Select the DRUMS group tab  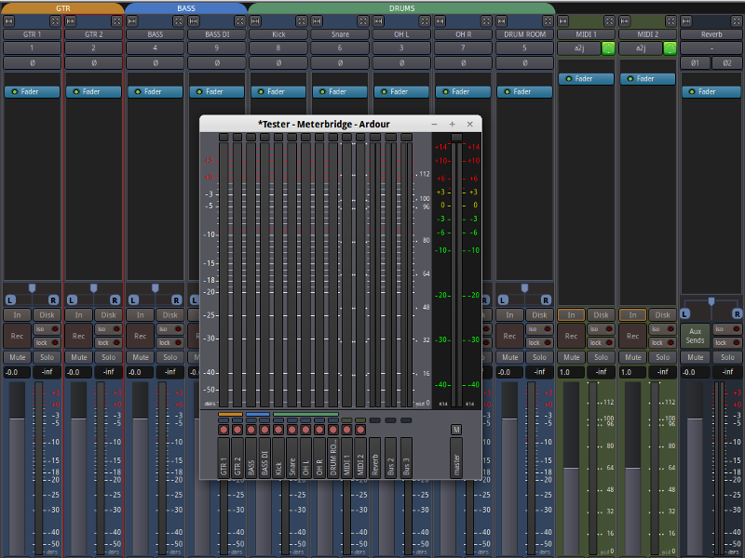coord(401,7)
